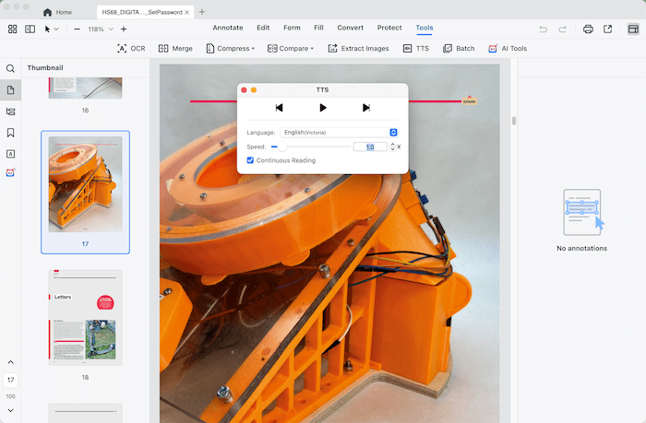Skip to previous in TTS player

(x=280, y=108)
